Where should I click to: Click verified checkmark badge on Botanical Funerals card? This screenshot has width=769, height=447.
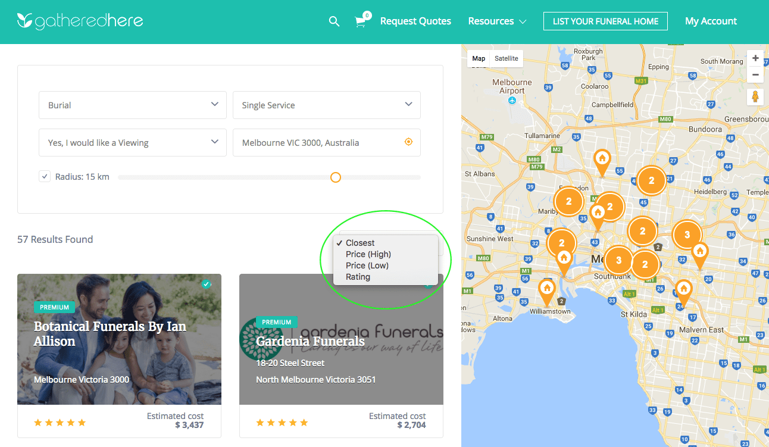pos(206,284)
